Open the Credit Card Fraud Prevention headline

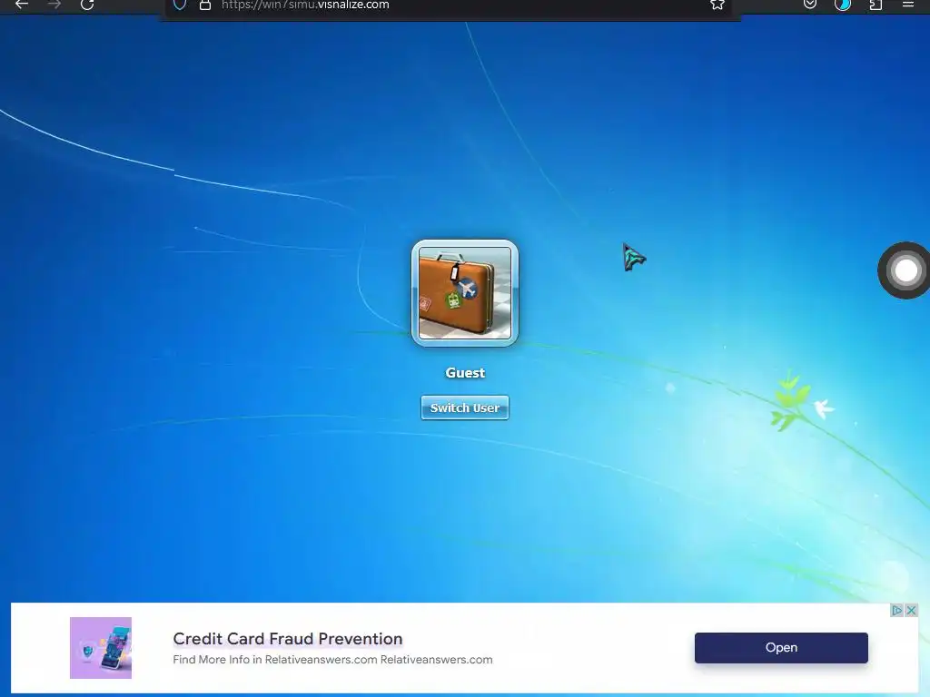click(x=288, y=639)
